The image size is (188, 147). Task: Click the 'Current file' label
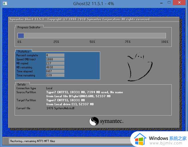point(23,108)
